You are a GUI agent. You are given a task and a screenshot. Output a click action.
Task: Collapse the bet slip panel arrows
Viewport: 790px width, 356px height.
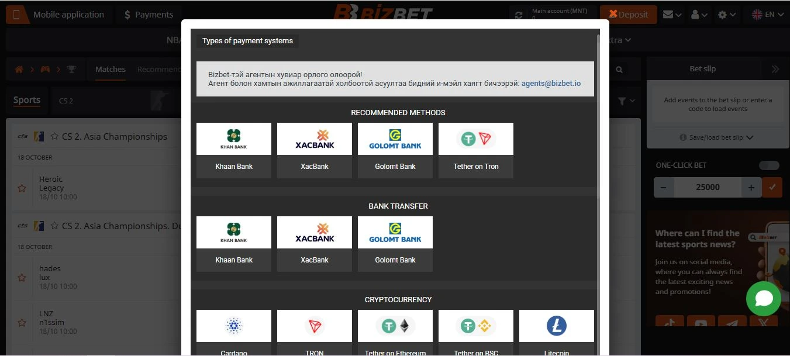pyautogui.click(x=775, y=69)
